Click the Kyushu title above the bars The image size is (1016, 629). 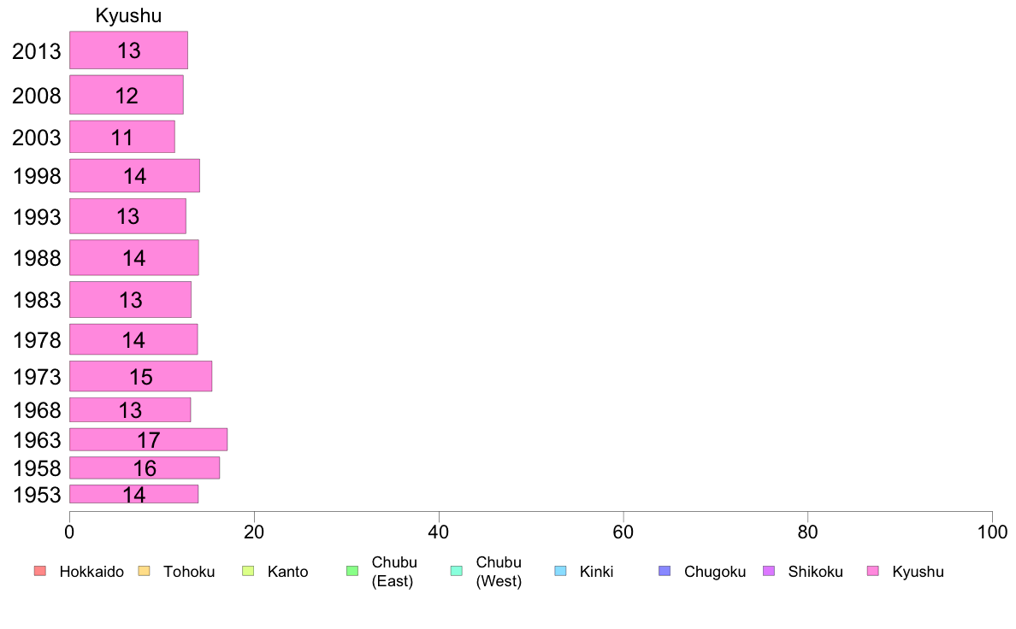point(128,15)
